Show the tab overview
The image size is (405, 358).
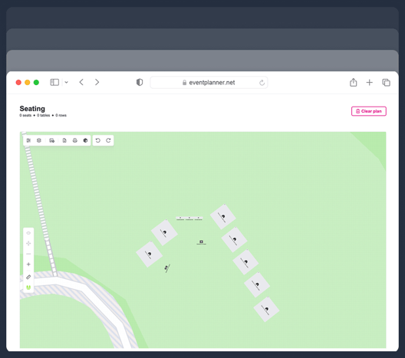386,82
